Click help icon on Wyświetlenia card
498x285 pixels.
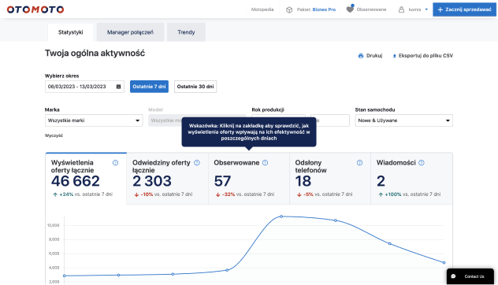point(115,163)
